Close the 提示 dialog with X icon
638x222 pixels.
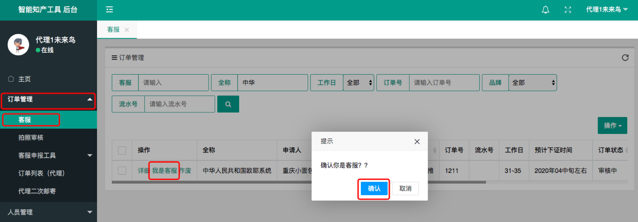[x=417, y=142]
